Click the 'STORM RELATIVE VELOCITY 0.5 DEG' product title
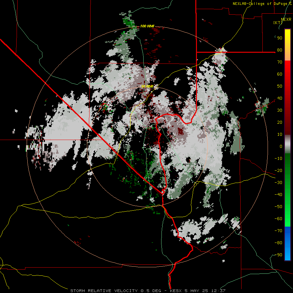Screen dimensions: 293x293 [116, 291]
